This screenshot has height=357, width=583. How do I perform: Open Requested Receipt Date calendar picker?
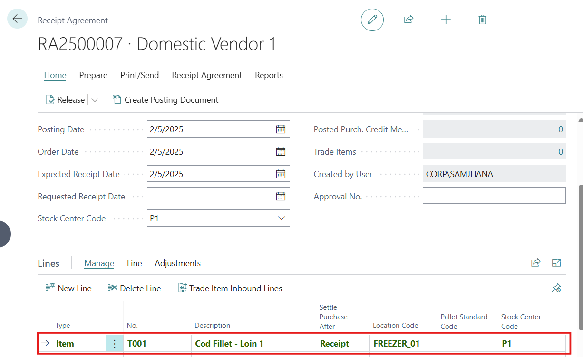click(x=281, y=196)
